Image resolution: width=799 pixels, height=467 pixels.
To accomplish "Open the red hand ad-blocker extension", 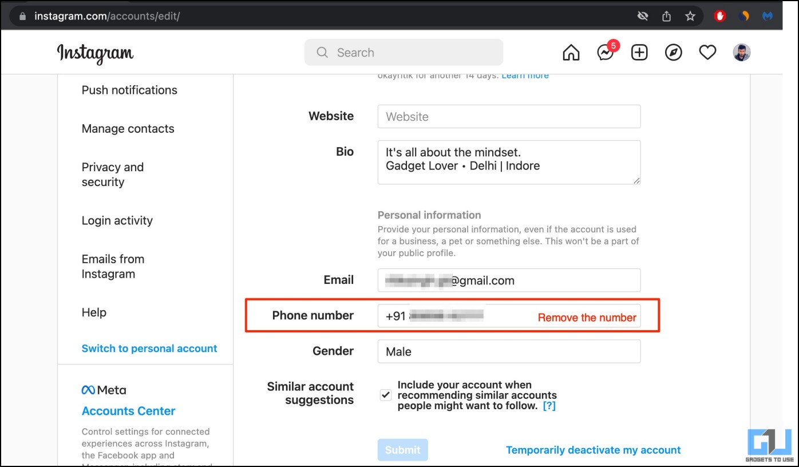I will tap(720, 16).
